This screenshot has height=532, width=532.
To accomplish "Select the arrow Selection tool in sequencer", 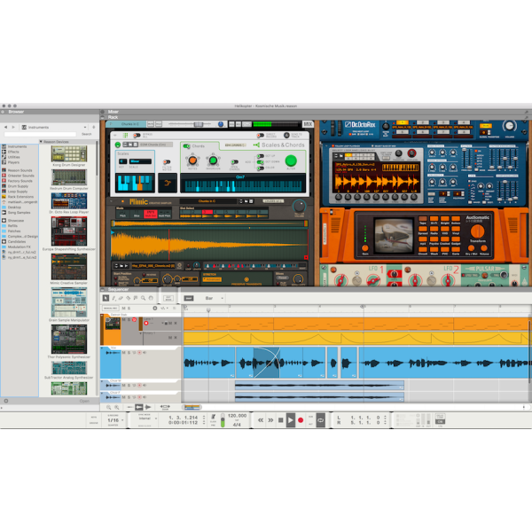I will (x=106, y=298).
